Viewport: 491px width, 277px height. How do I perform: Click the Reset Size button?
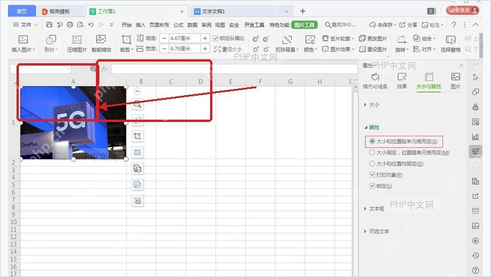point(228,49)
